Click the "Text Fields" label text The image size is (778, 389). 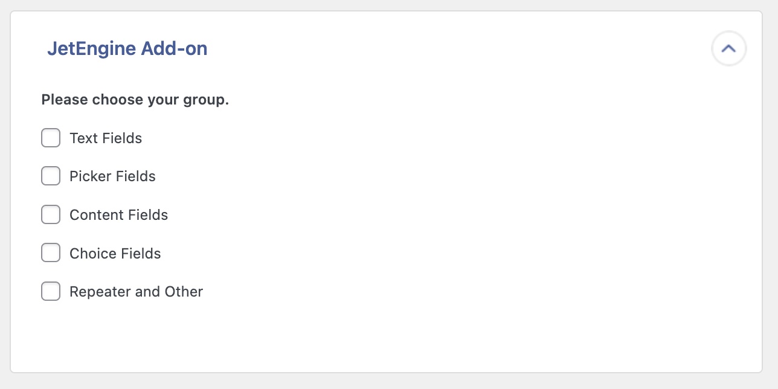pos(106,138)
